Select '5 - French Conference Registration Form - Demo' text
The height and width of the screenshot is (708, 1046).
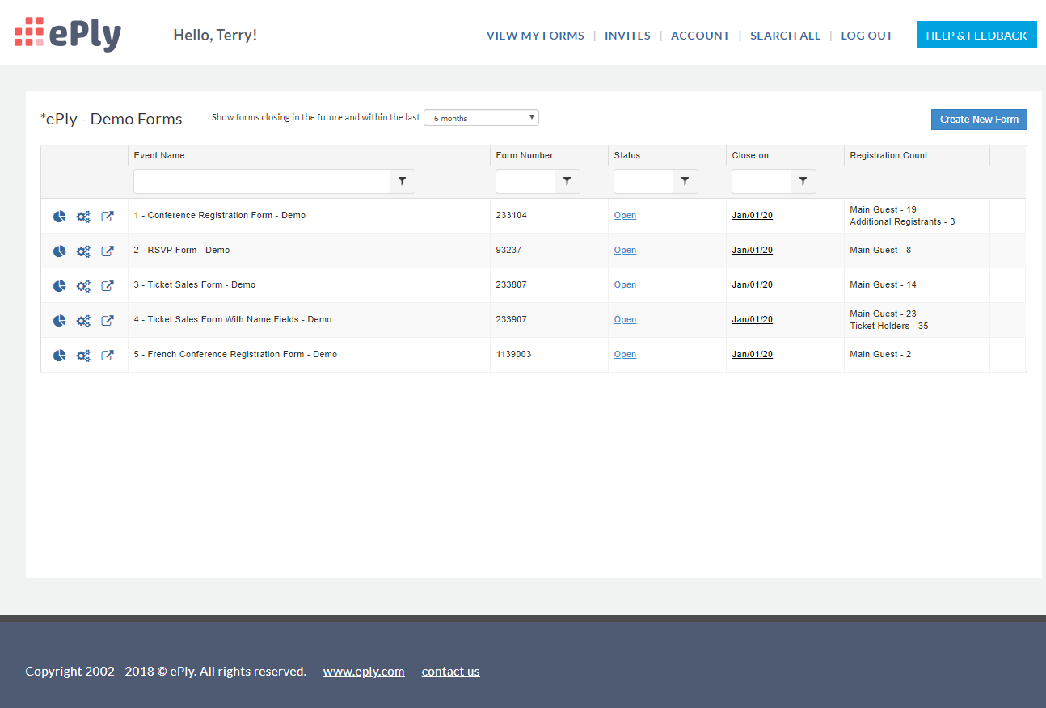[235, 355]
